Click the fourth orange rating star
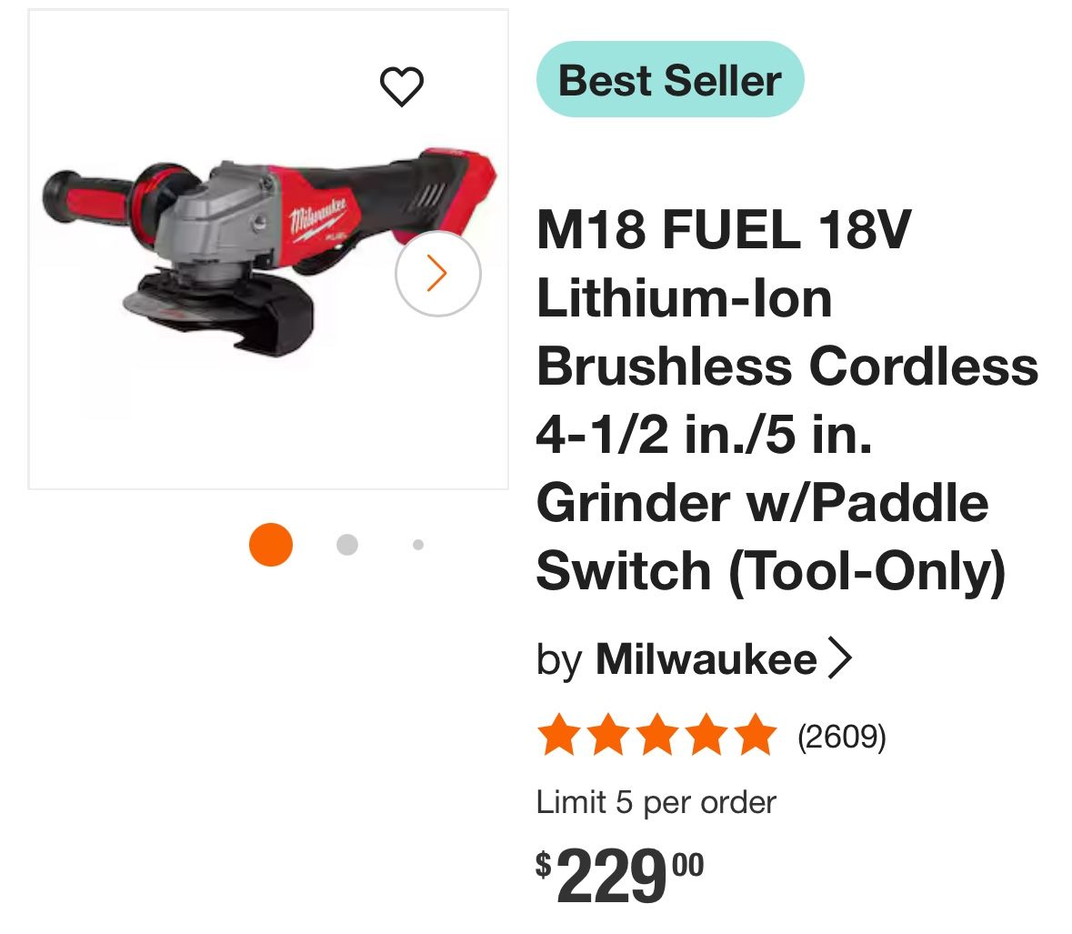 (705, 736)
